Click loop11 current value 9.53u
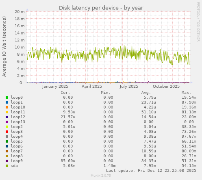This screenshot has width=202, height=180. (69, 112)
